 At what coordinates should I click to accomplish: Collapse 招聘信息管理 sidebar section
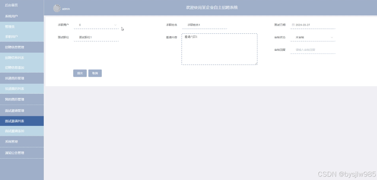click(x=22, y=47)
